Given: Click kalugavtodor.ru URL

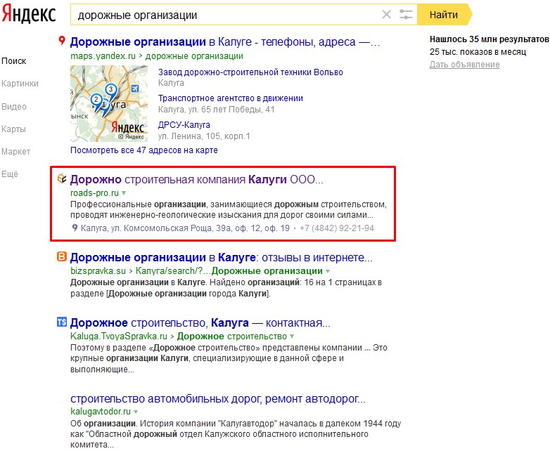Looking at the screenshot, I should (101, 412).
